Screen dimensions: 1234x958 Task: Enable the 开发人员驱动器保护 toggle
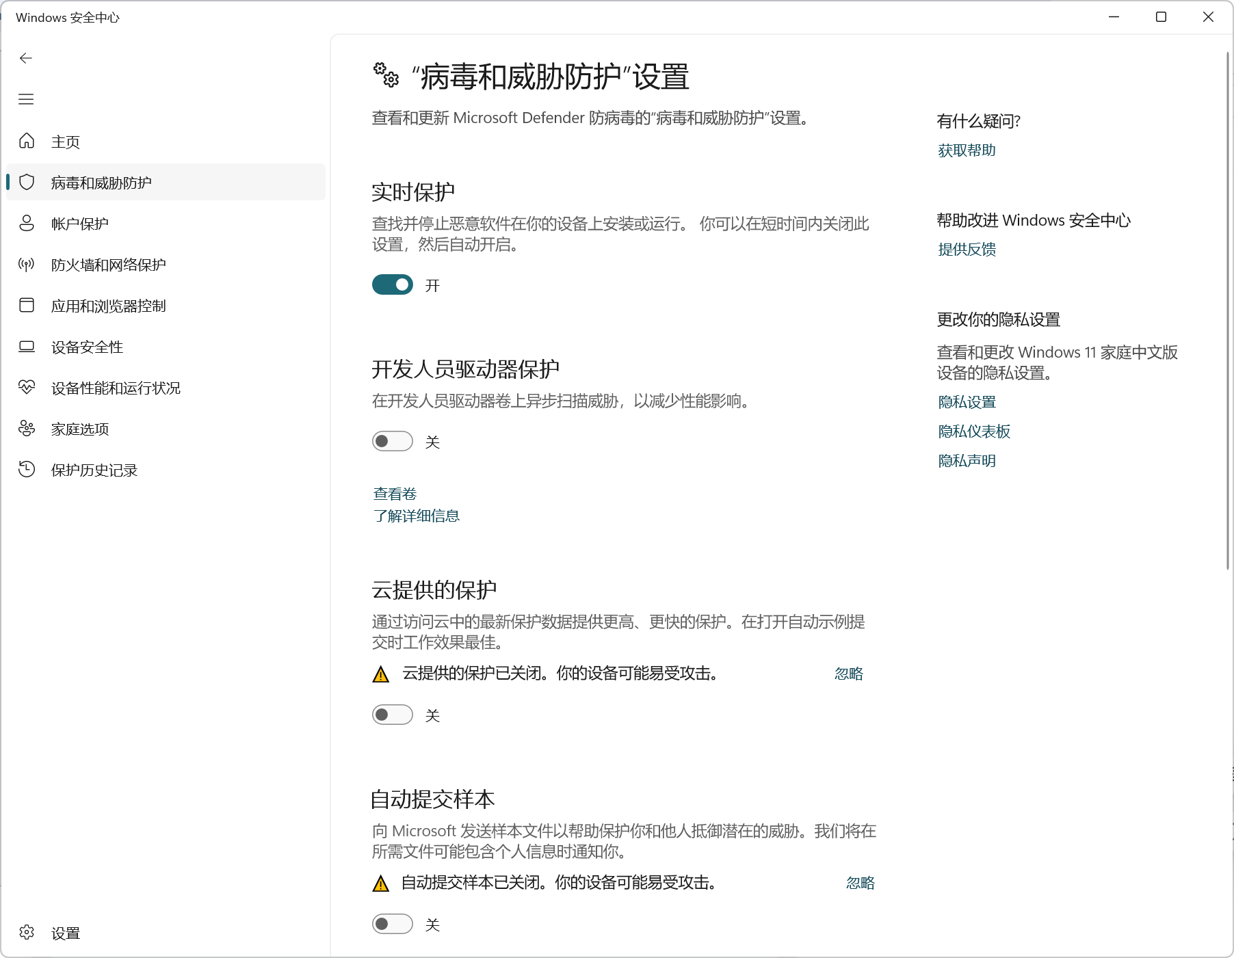393,441
